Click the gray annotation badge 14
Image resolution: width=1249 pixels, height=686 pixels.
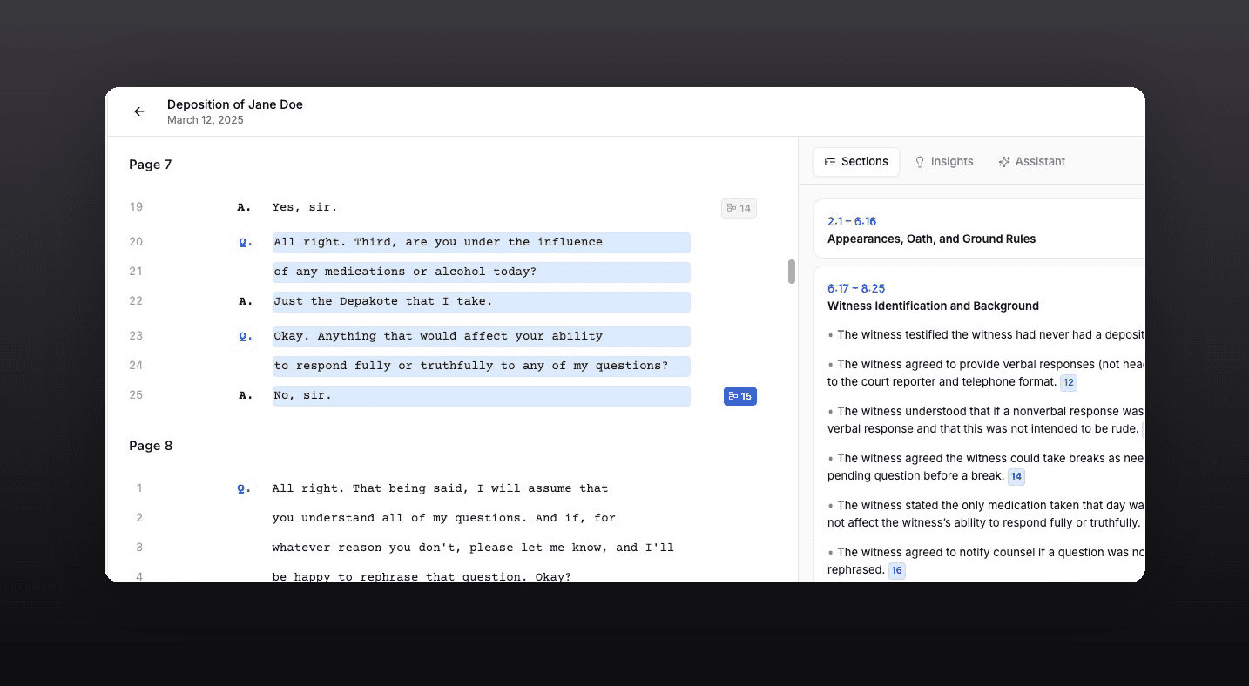[739, 208]
